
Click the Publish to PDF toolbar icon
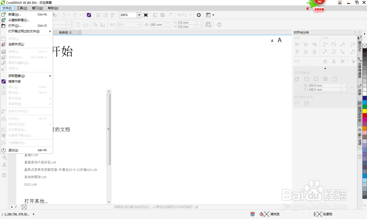point(113,15)
